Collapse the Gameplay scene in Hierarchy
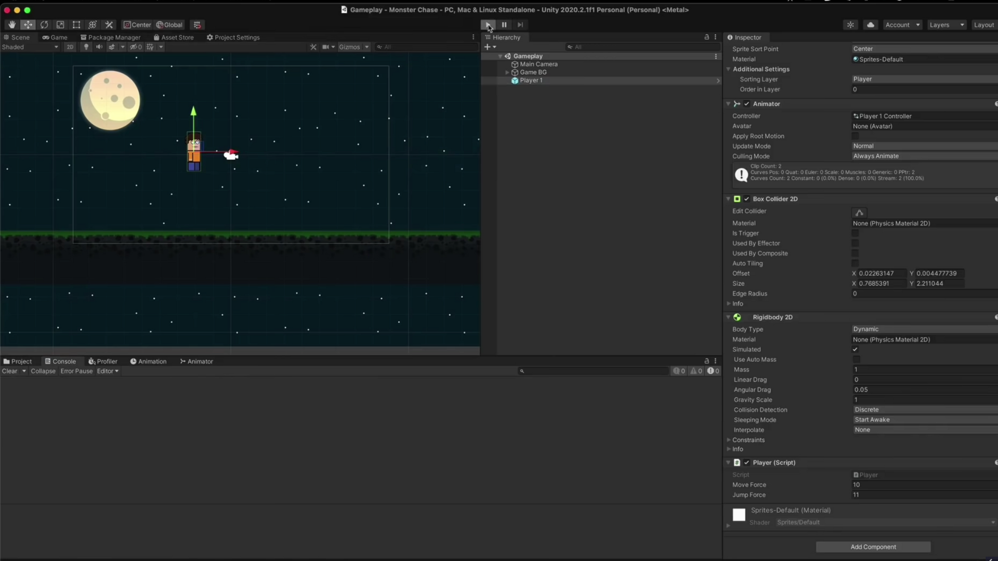This screenshot has height=561, width=998. pos(501,56)
